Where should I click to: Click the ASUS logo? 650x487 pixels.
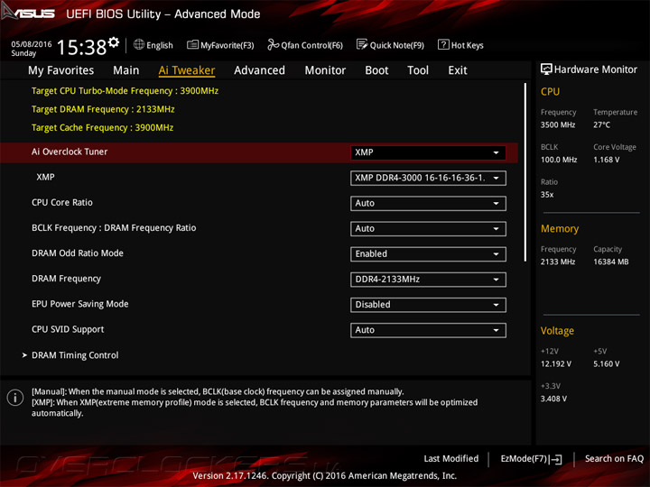pos(28,13)
